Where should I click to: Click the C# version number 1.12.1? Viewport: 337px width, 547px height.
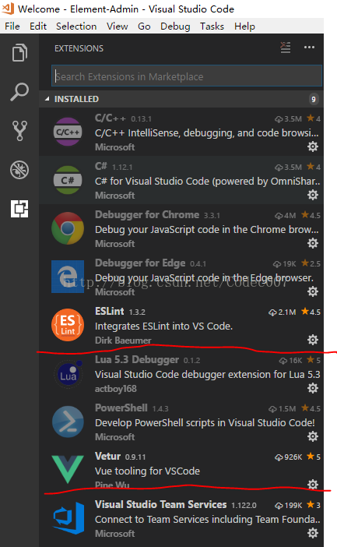pos(122,167)
